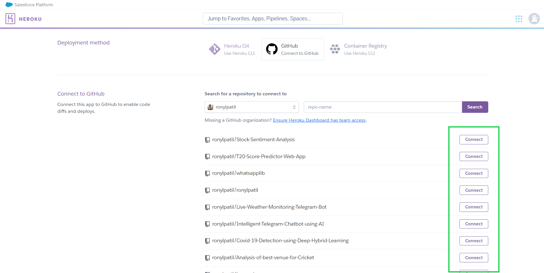Connect the Live-Weather-Monitoring-Telegram-Bot repository
Screen dimensions: 544x273
click(474, 207)
